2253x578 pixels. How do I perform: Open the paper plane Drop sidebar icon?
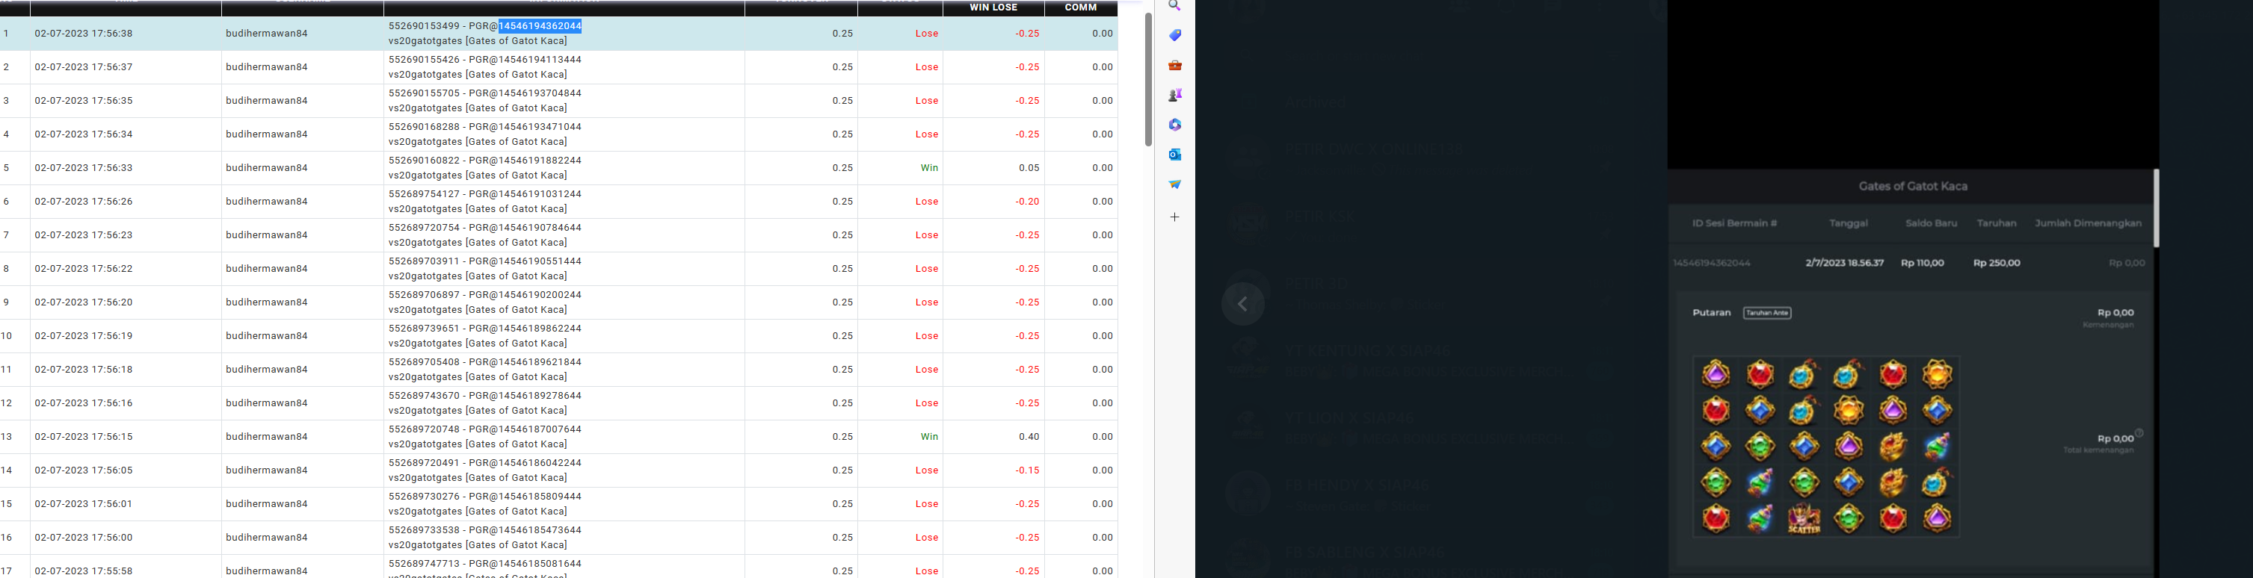(x=1174, y=184)
